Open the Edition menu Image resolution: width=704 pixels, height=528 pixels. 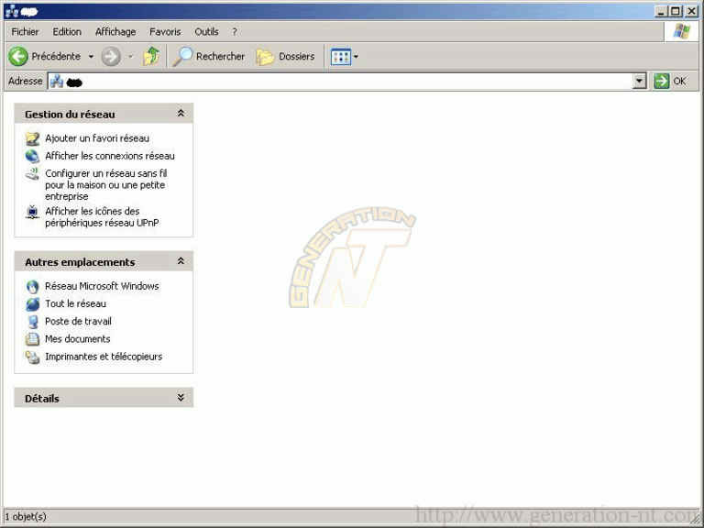(x=67, y=32)
